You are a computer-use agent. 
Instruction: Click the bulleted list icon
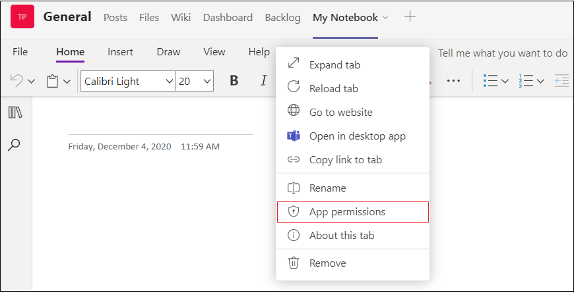(x=490, y=81)
